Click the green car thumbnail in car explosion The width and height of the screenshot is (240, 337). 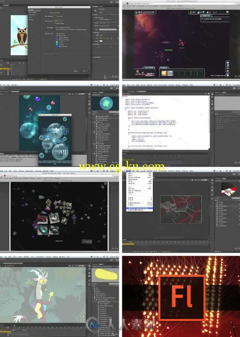(x=42, y=229)
